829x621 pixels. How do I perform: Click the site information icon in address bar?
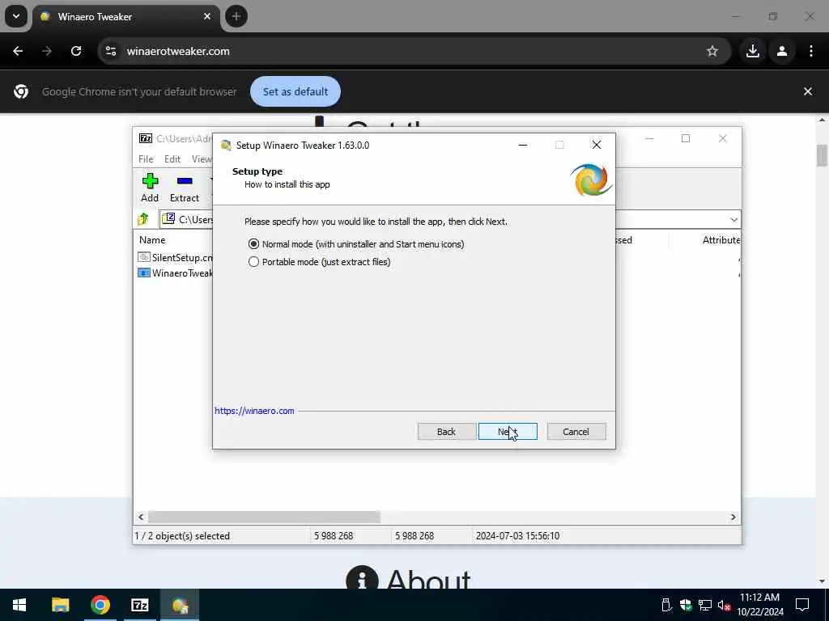click(x=110, y=51)
